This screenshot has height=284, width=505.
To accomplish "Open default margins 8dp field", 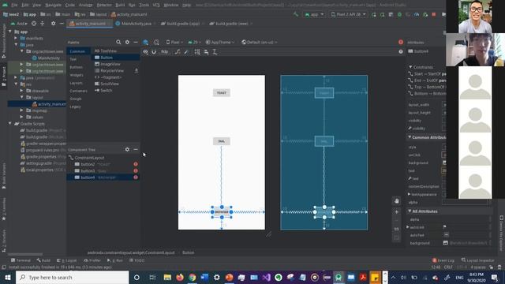I will [165, 52].
